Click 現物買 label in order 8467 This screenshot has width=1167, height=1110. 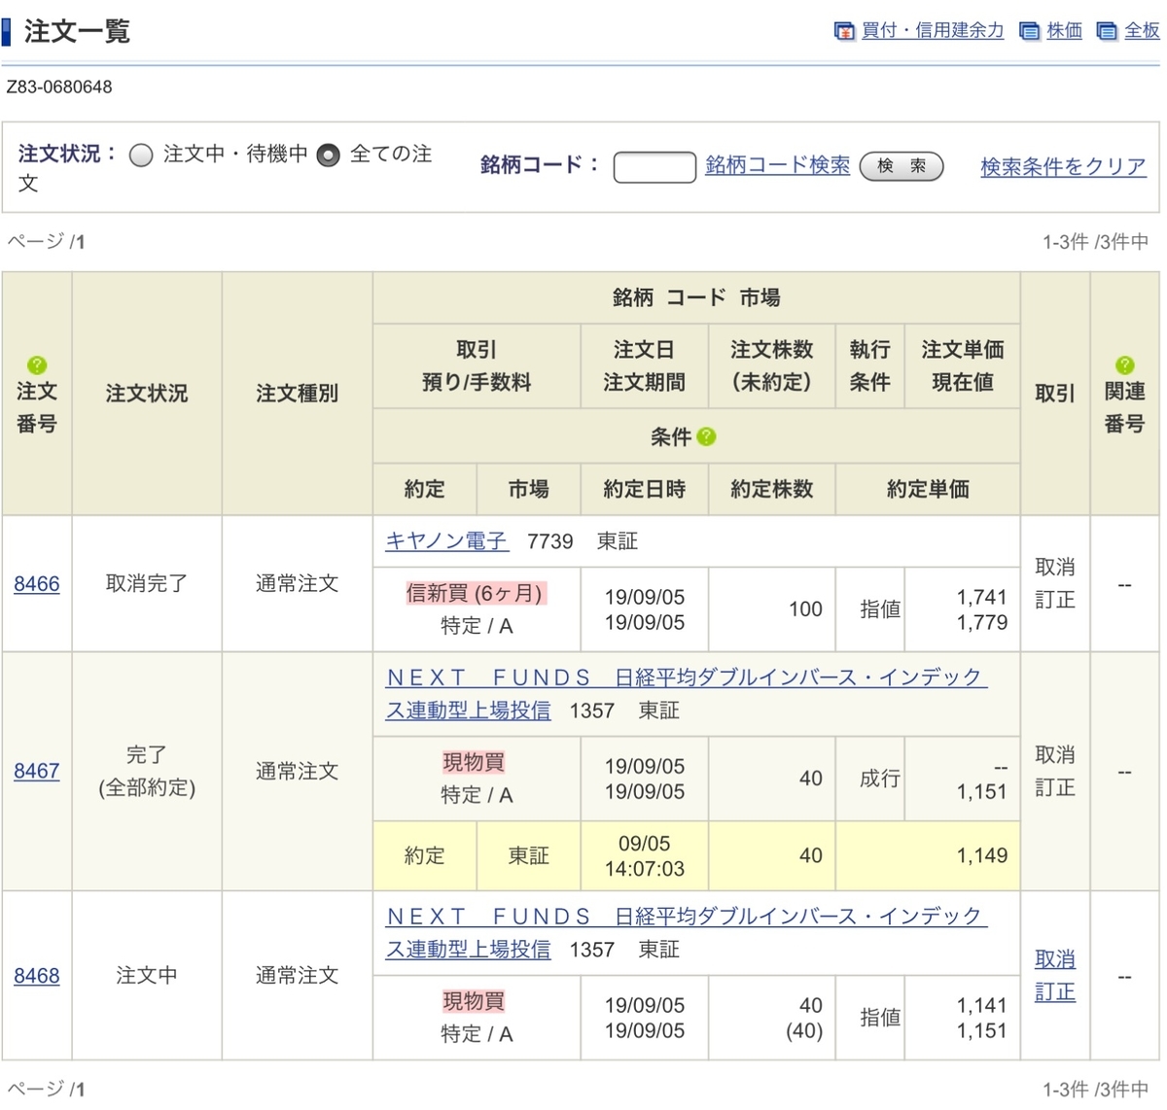pos(475,762)
